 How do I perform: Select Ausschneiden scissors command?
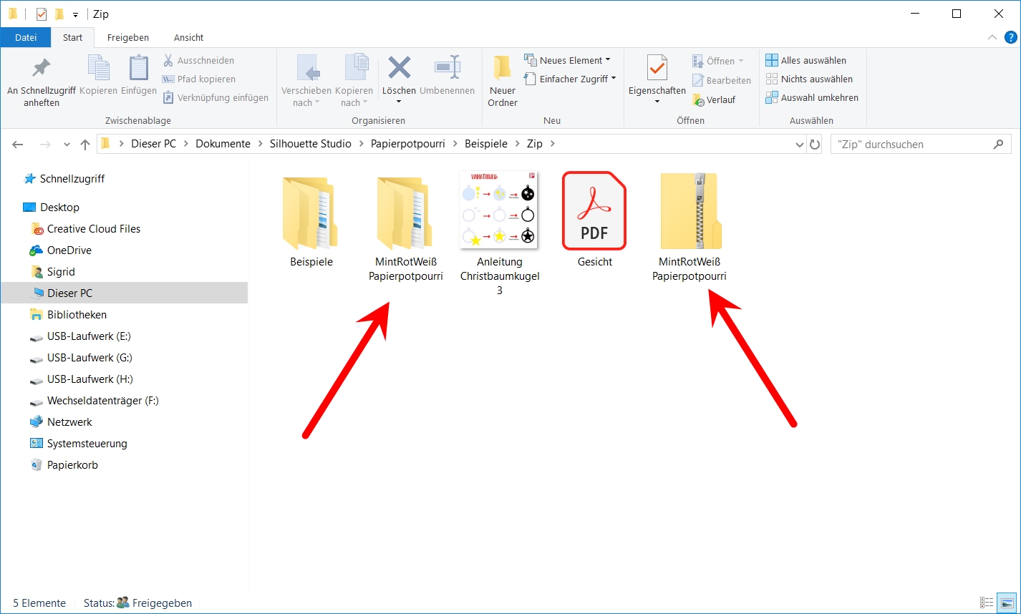coord(198,61)
